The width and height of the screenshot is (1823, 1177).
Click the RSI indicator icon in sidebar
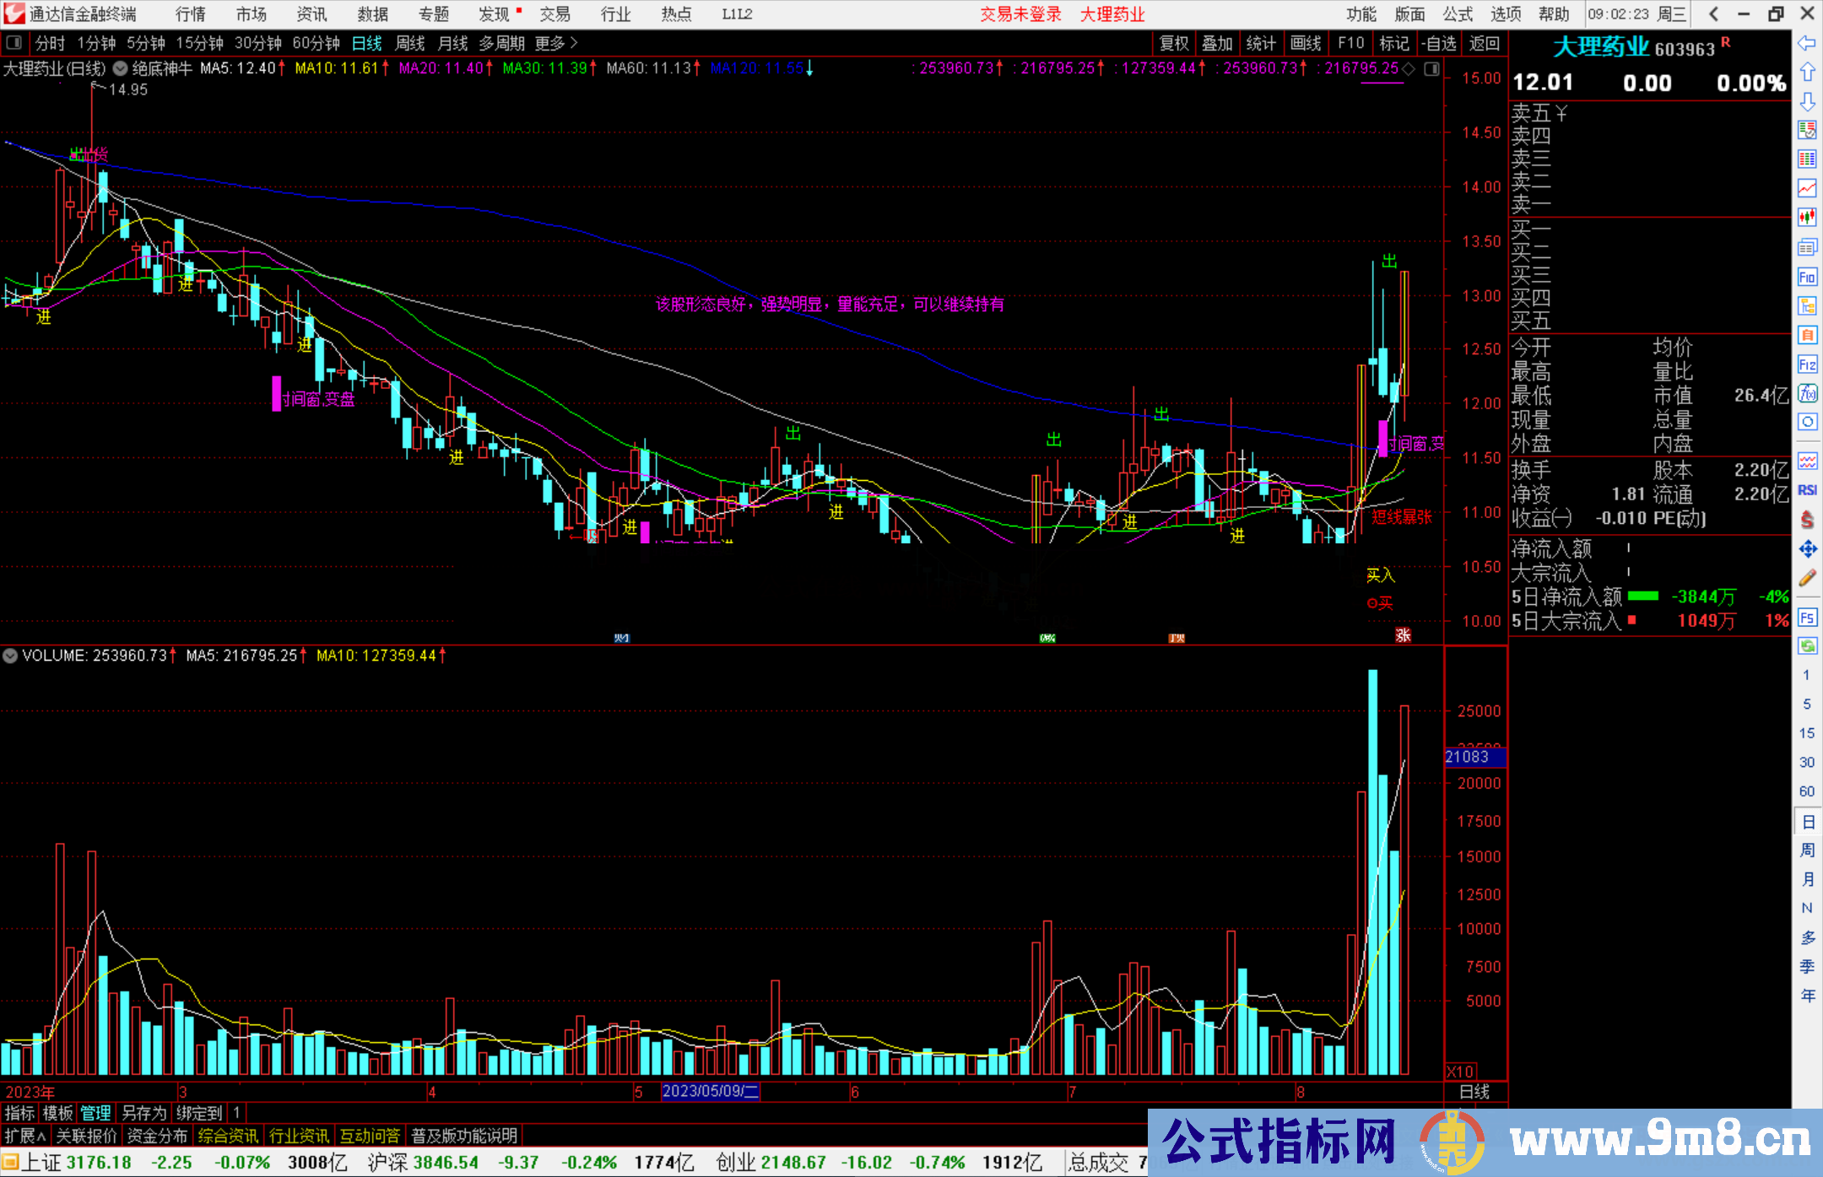[x=1807, y=490]
